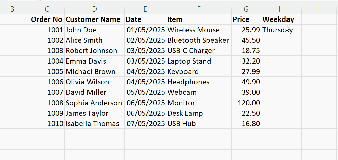Image resolution: width=338 pixels, height=160 pixels.
Task: Click column E header
Action: coord(145,9)
